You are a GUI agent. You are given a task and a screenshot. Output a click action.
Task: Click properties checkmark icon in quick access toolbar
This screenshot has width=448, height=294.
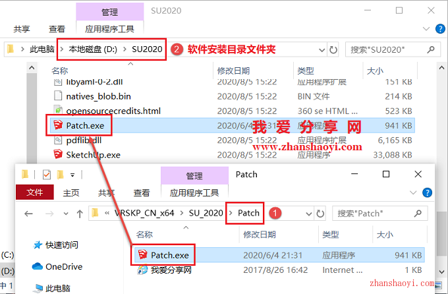tap(47, 175)
